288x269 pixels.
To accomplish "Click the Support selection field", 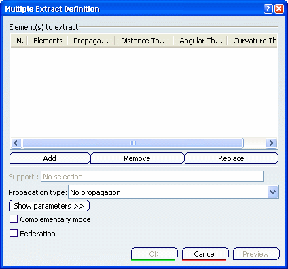I will [x=152, y=177].
